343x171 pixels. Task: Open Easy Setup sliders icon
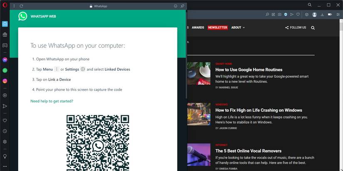click(337, 15)
